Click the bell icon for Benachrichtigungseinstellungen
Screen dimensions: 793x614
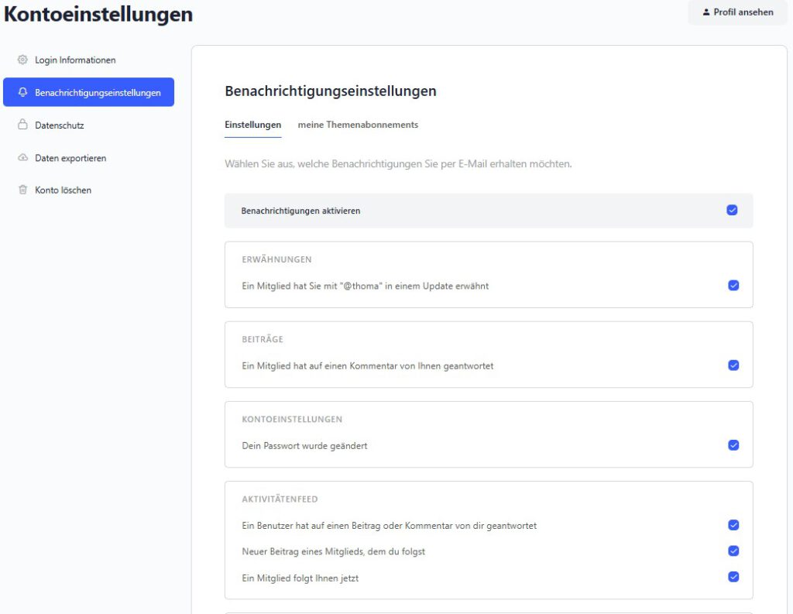(x=22, y=92)
